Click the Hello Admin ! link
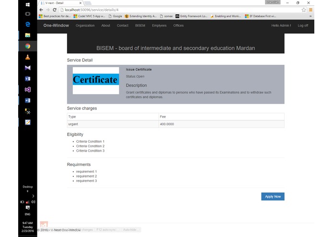Image resolution: width=333 pixels, height=237 pixels. click(x=281, y=25)
